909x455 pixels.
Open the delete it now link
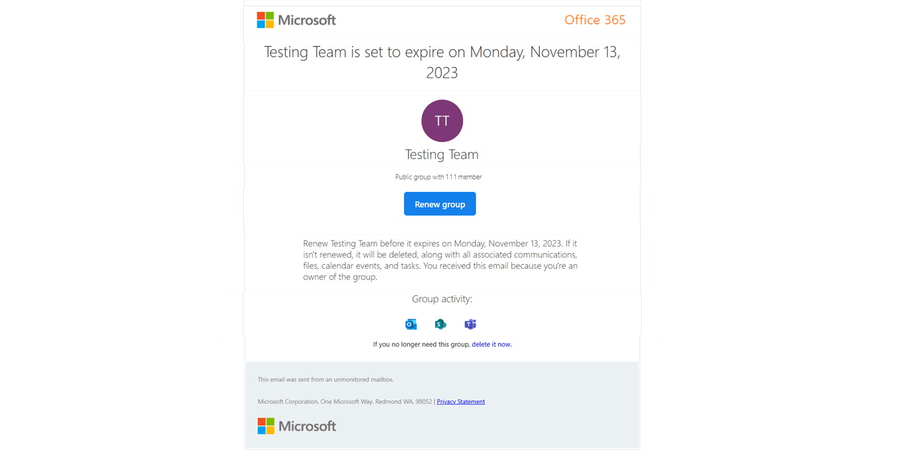491,344
